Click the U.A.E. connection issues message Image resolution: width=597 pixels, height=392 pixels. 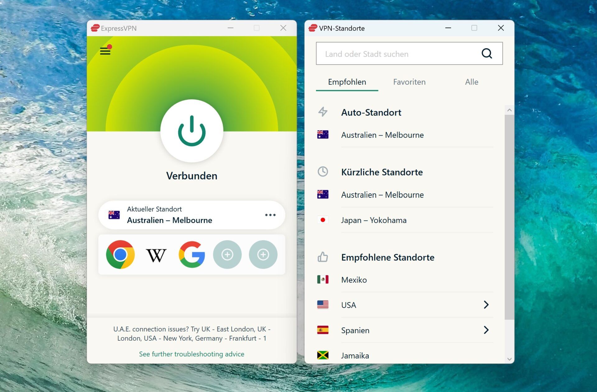tap(192, 334)
